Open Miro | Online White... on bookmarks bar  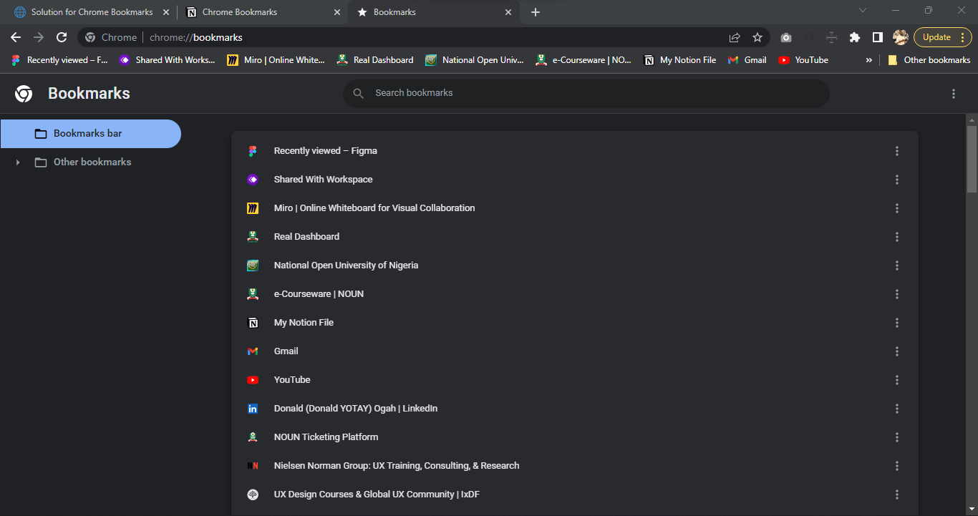click(276, 60)
